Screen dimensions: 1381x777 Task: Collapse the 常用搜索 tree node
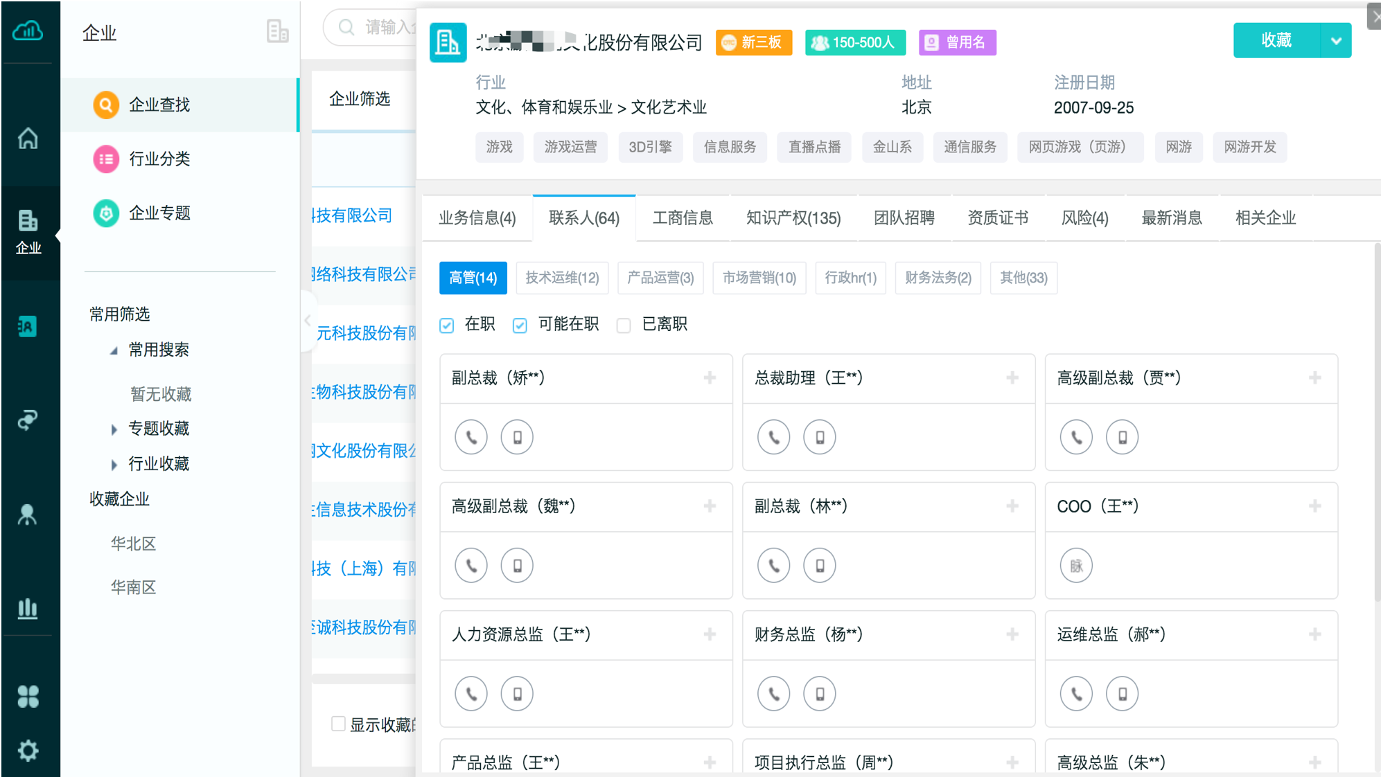click(x=114, y=350)
